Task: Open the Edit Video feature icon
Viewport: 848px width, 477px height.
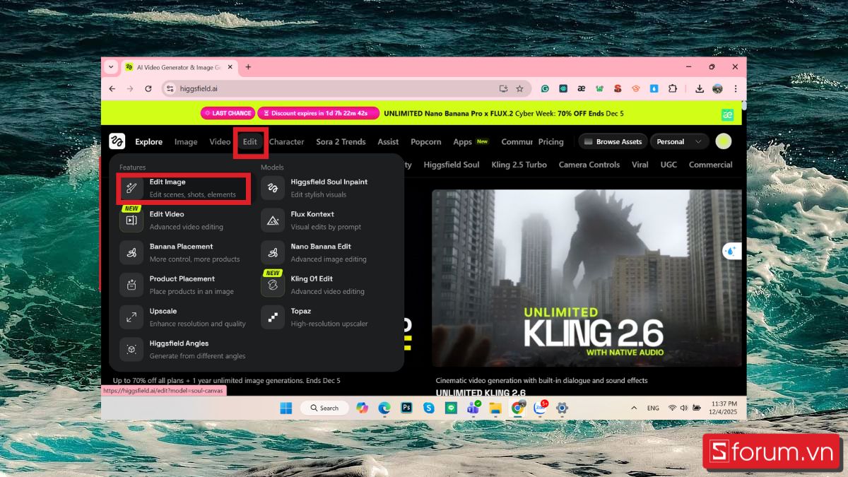Action: (x=131, y=220)
